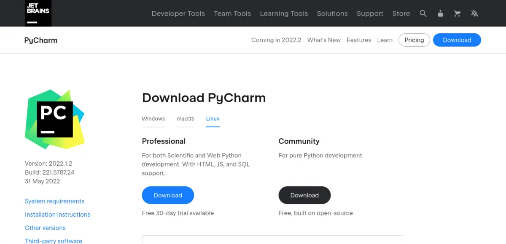
Task: Open the Team Tools menu
Action: click(232, 13)
